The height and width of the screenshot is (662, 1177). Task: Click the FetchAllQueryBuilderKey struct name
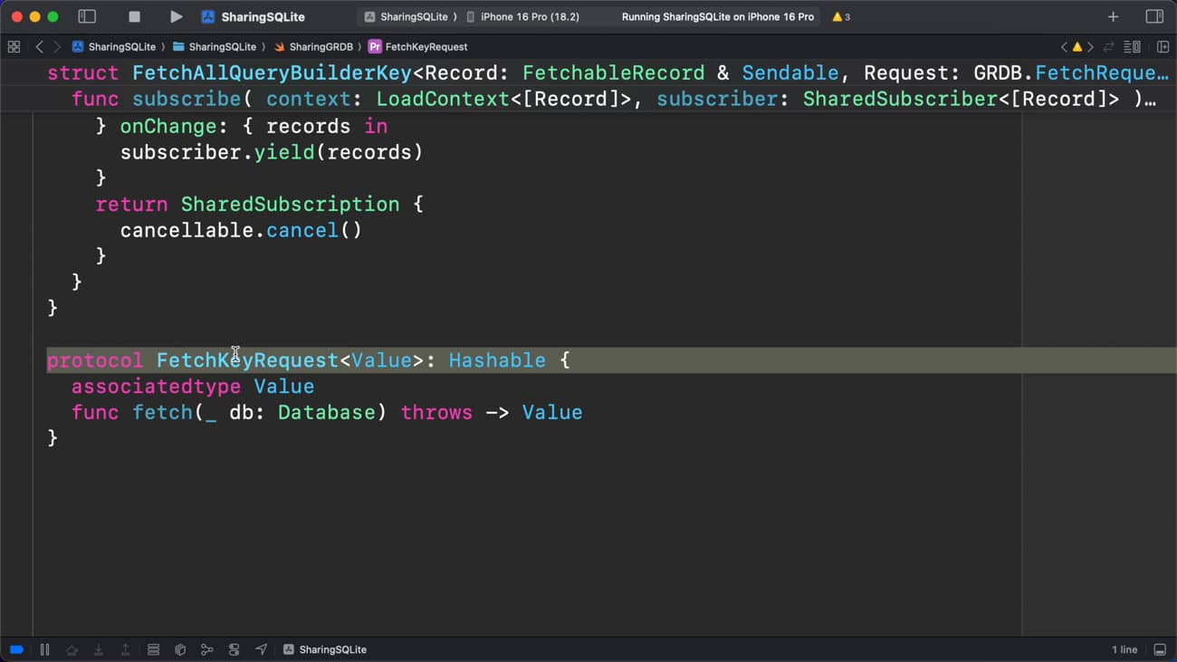click(272, 72)
